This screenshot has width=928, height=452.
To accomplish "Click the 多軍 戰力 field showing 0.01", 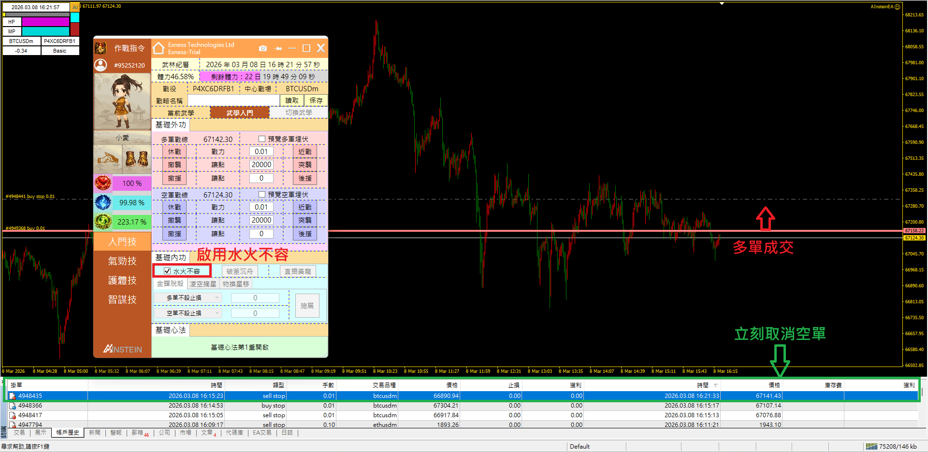I will [261, 152].
